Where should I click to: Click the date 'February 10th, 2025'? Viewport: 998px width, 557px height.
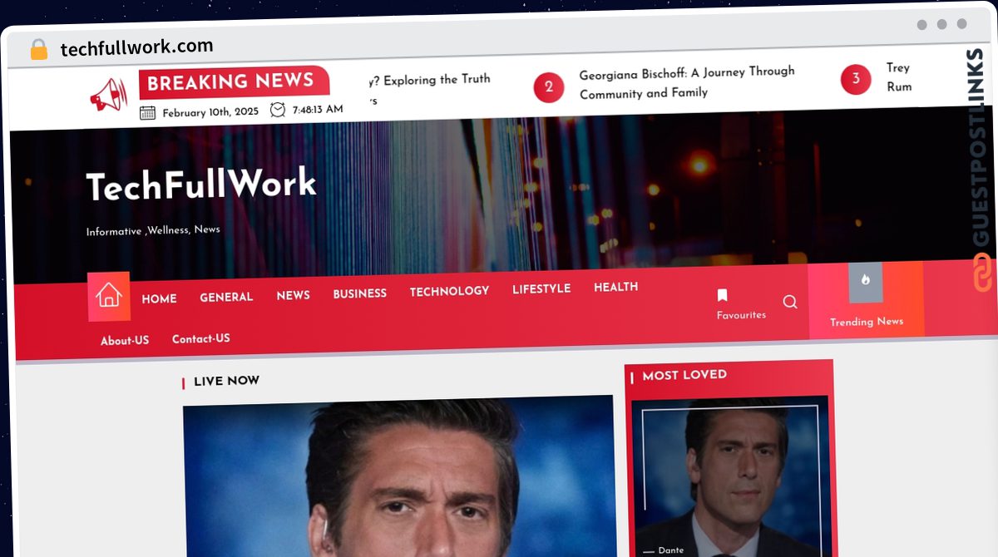pyautogui.click(x=210, y=112)
